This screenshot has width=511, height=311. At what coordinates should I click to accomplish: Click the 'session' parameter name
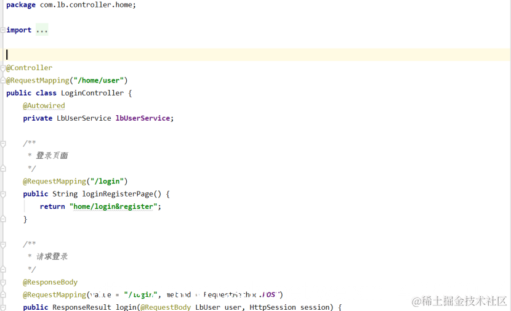(315, 307)
